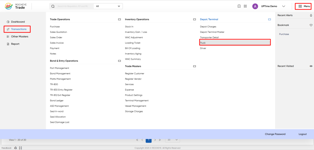Click the Bond & Entry Operations section icon
314x150 pixels.
pos(120,61)
